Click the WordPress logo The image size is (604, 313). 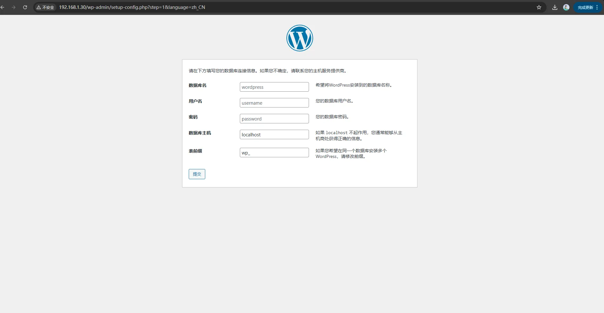(300, 38)
